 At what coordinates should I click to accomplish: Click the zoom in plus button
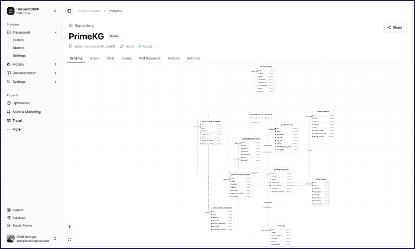70,227
